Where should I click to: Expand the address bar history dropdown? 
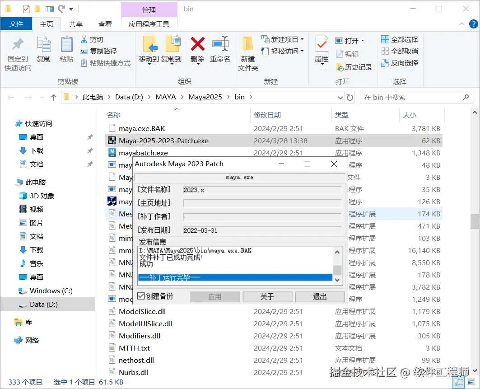tap(340, 98)
